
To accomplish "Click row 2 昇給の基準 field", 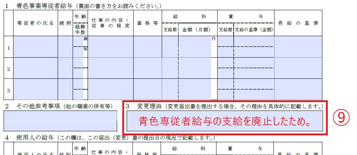I will (x=298, y=68).
